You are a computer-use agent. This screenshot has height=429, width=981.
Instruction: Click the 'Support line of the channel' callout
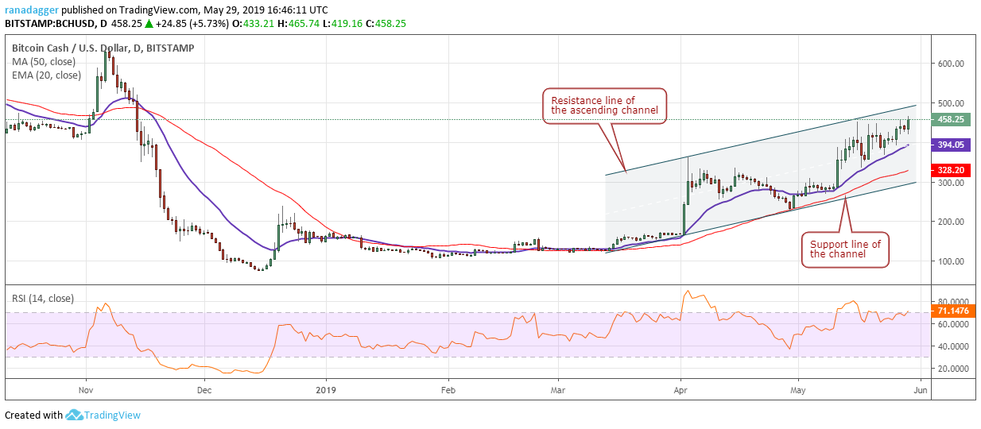point(844,249)
